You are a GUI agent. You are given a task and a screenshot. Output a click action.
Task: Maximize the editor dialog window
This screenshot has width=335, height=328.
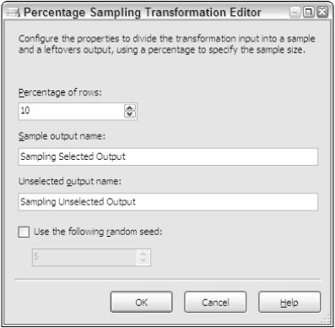[309, 12]
